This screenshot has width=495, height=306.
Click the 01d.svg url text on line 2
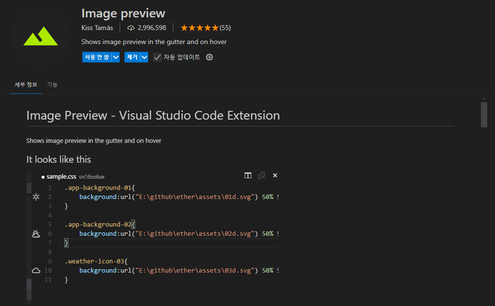coord(195,197)
